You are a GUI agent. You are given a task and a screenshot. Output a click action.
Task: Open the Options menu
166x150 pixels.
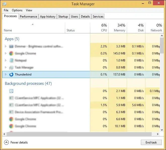click(x=17, y=10)
